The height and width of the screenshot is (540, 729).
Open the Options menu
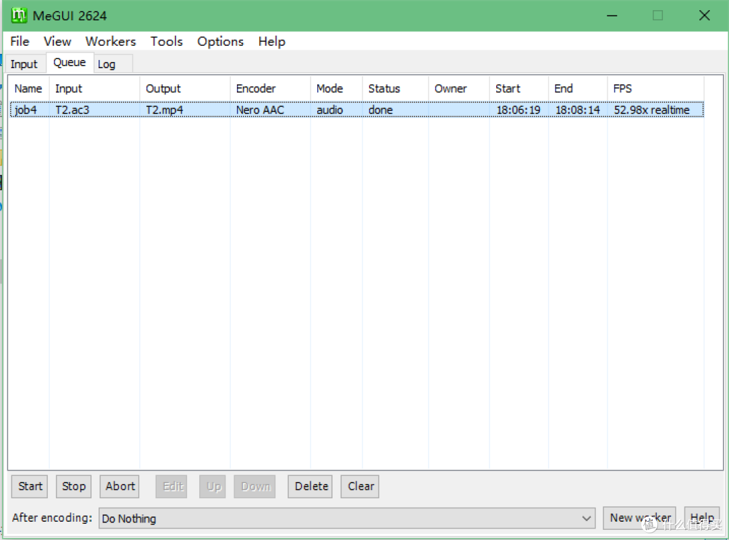220,41
